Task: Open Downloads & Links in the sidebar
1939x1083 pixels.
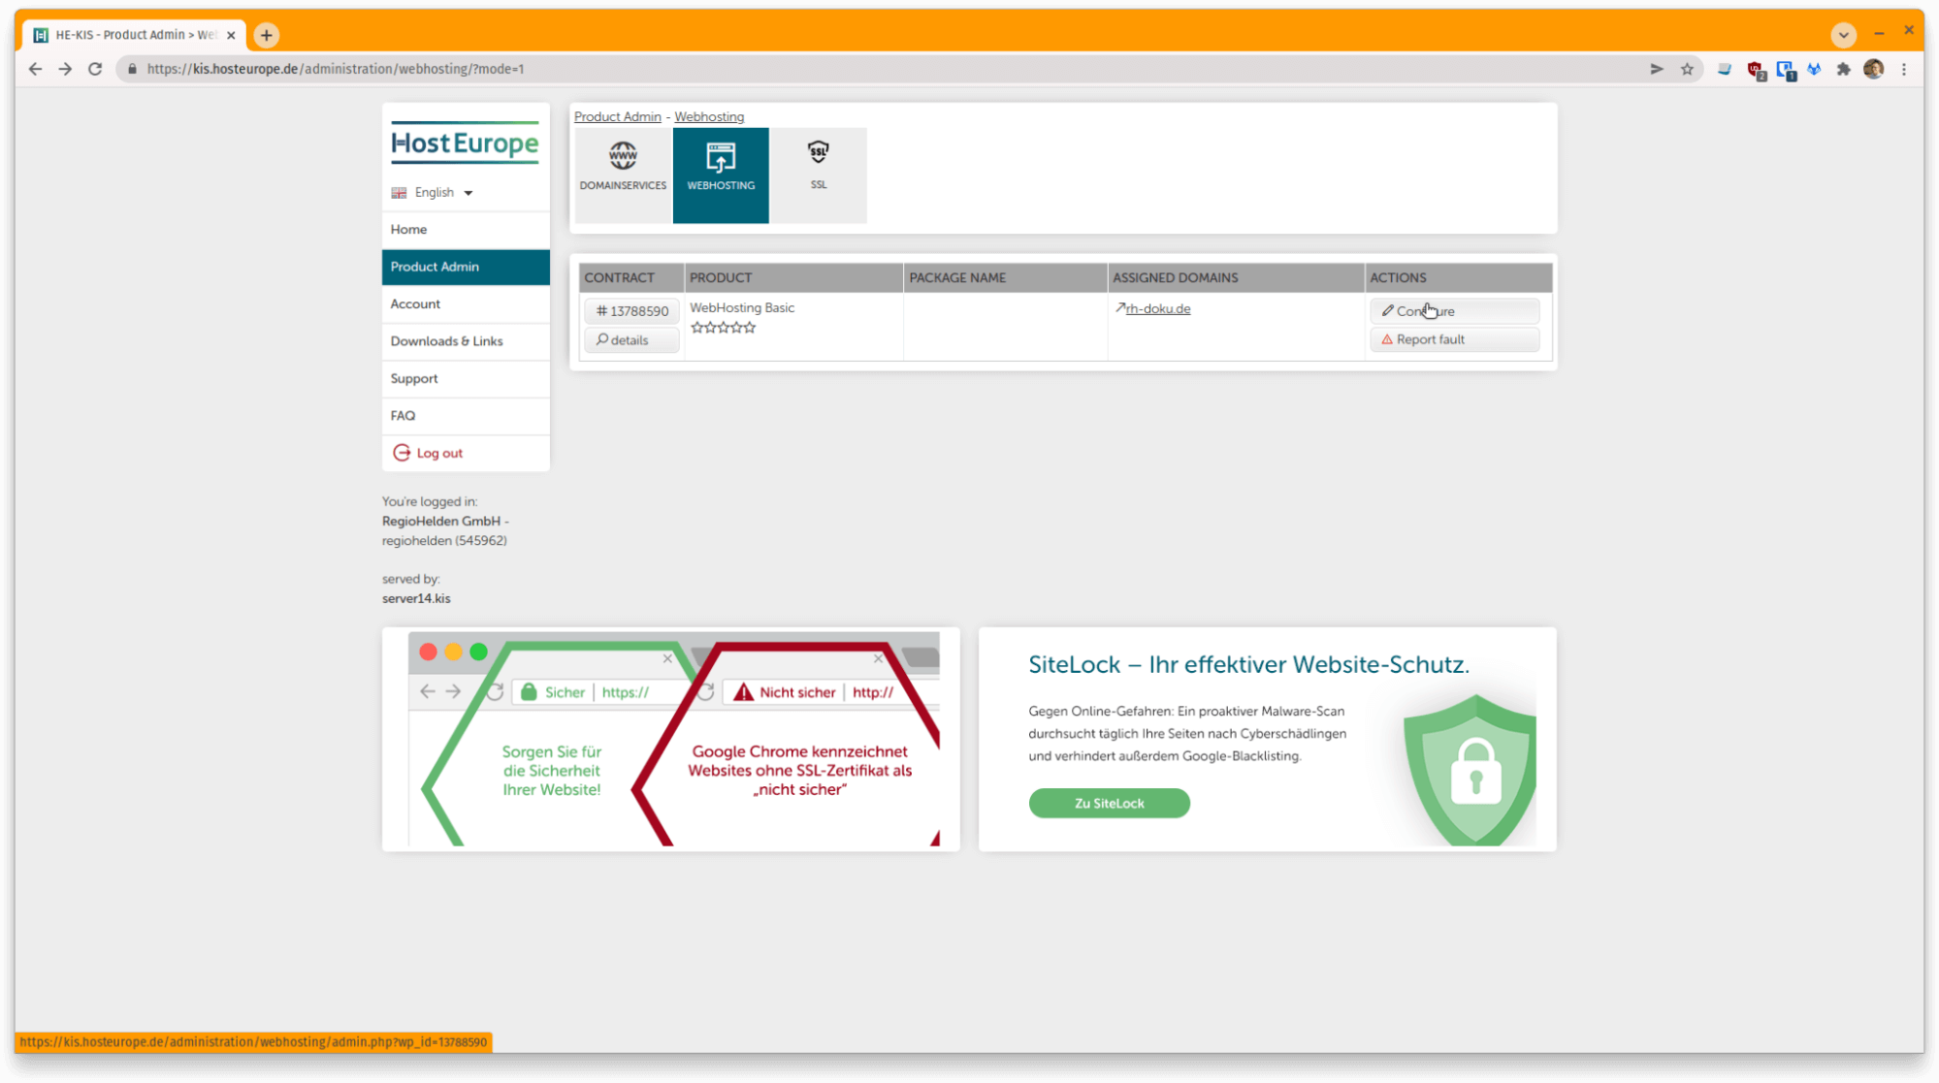Action: (x=466, y=341)
